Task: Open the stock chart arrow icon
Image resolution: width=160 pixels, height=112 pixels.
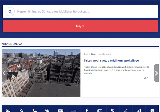Action: point(139,110)
